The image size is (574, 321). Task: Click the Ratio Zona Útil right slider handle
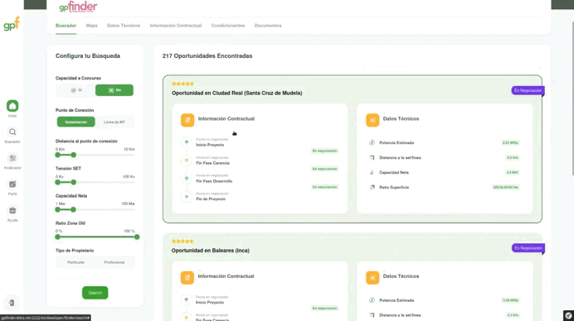click(x=137, y=237)
